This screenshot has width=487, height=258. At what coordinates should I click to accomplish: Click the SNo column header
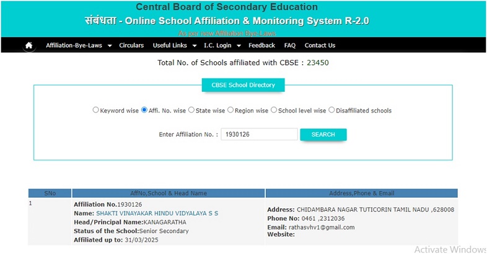tap(50, 193)
